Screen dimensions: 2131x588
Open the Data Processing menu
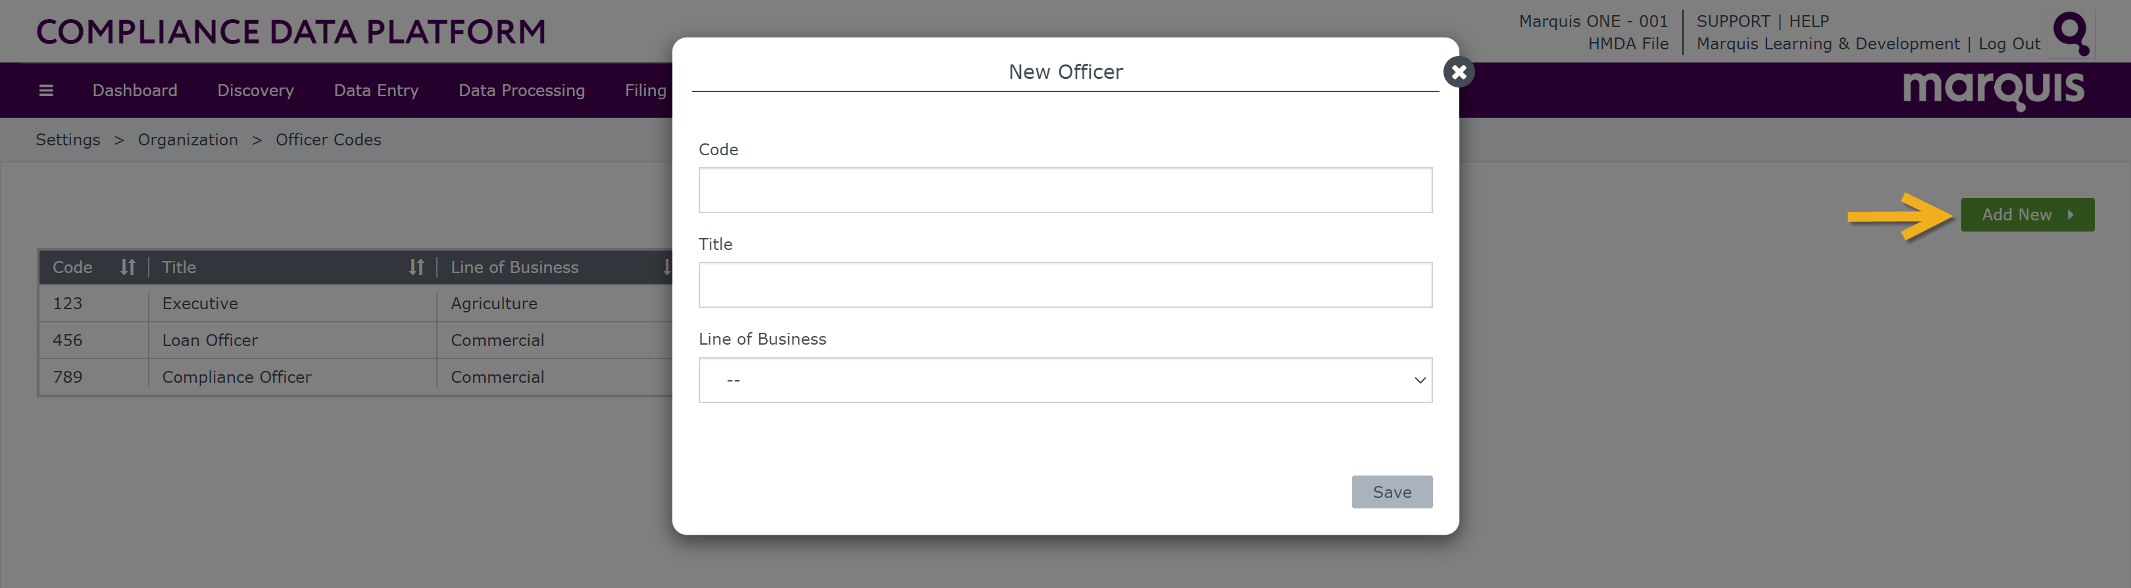pos(522,90)
